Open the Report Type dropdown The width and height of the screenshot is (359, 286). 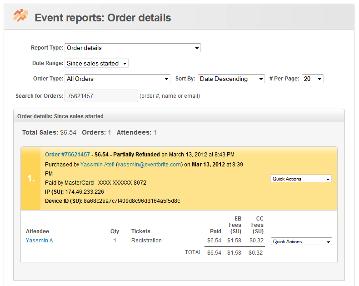pyautogui.click(x=133, y=48)
